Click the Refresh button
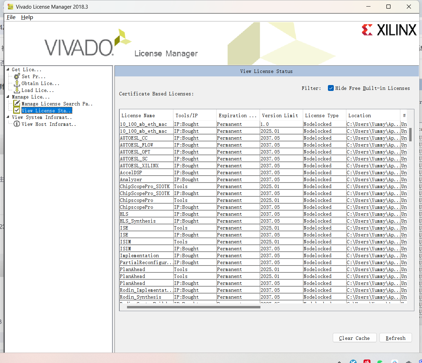 pyautogui.click(x=395, y=338)
